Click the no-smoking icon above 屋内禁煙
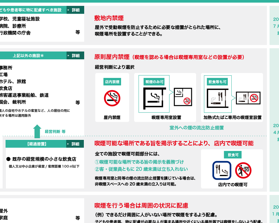279x223 pixels. coord(112,98)
